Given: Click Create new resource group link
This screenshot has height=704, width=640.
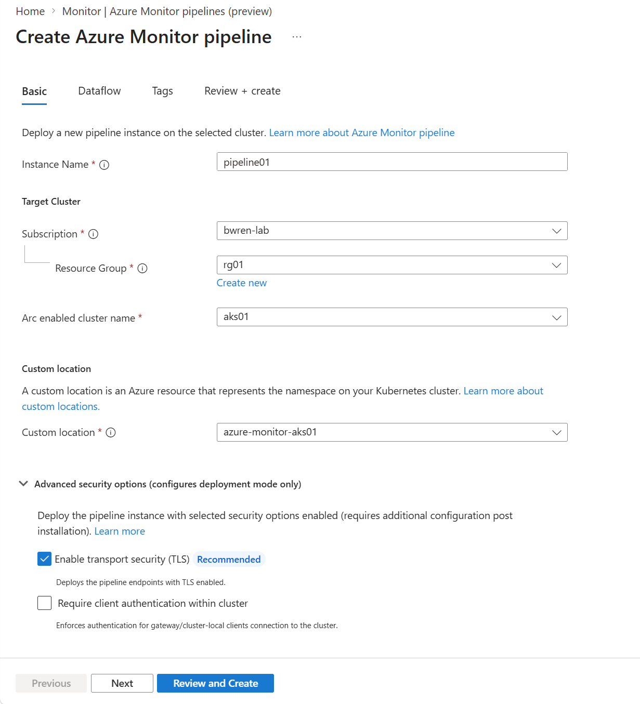Looking at the screenshot, I should [242, 283].
